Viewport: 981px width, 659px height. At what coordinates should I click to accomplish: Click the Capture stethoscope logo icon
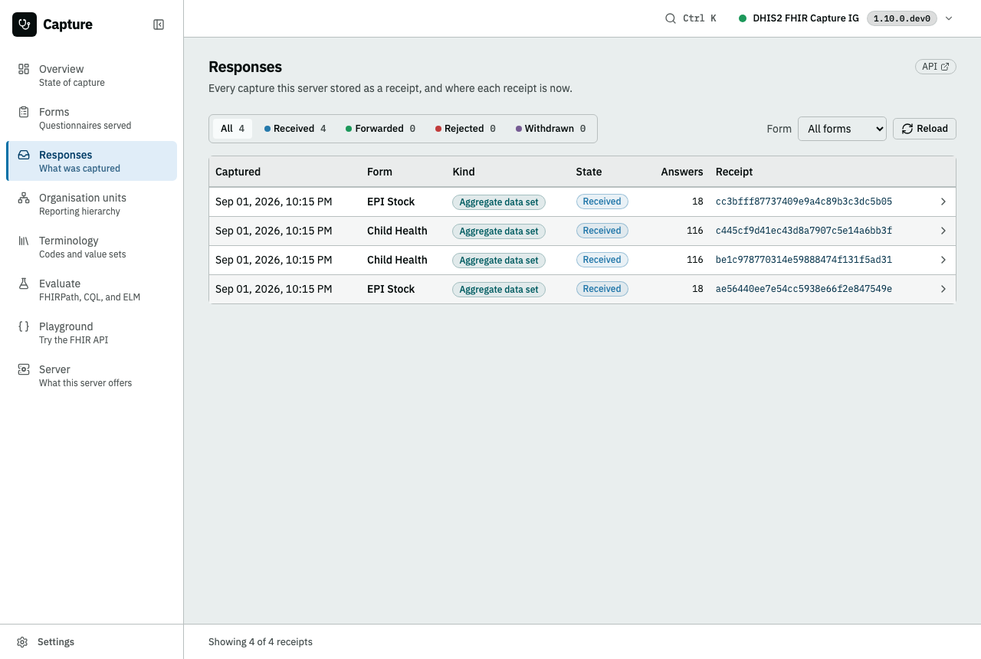click(25, 25)
